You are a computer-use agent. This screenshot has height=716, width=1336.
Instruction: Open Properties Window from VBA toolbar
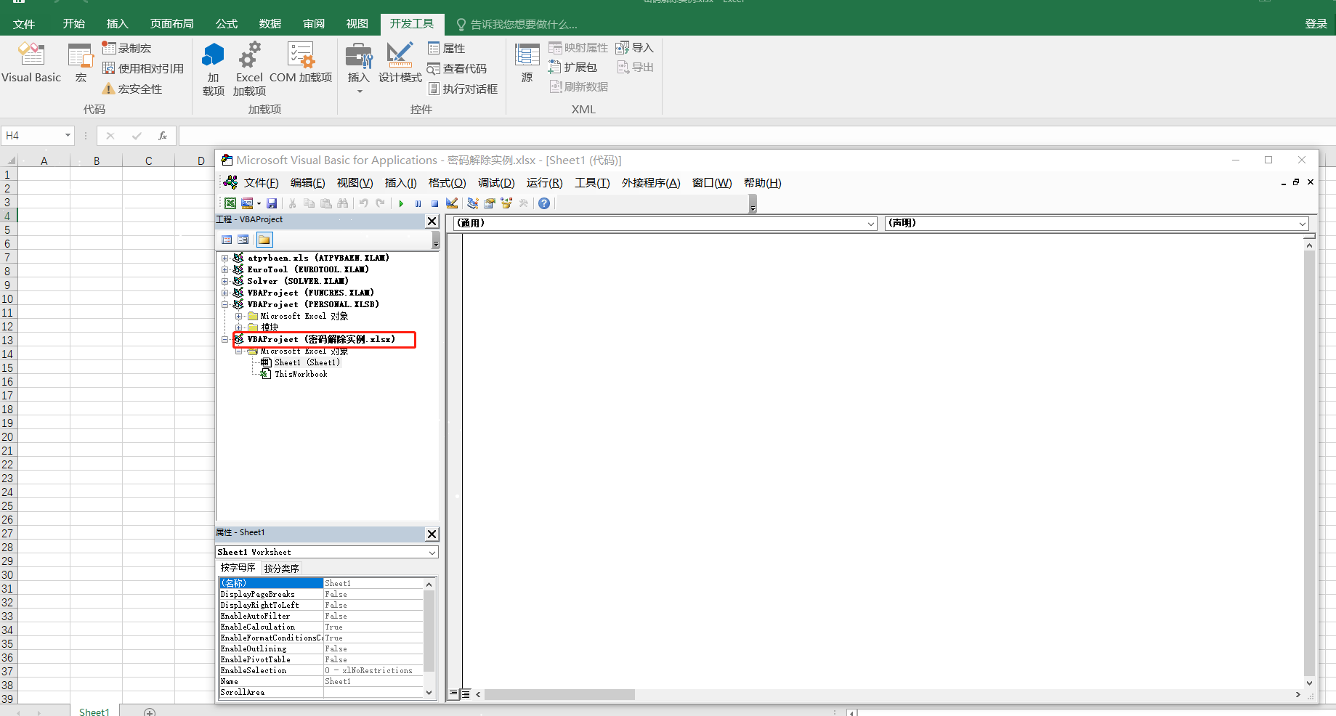tap(490, 203)
